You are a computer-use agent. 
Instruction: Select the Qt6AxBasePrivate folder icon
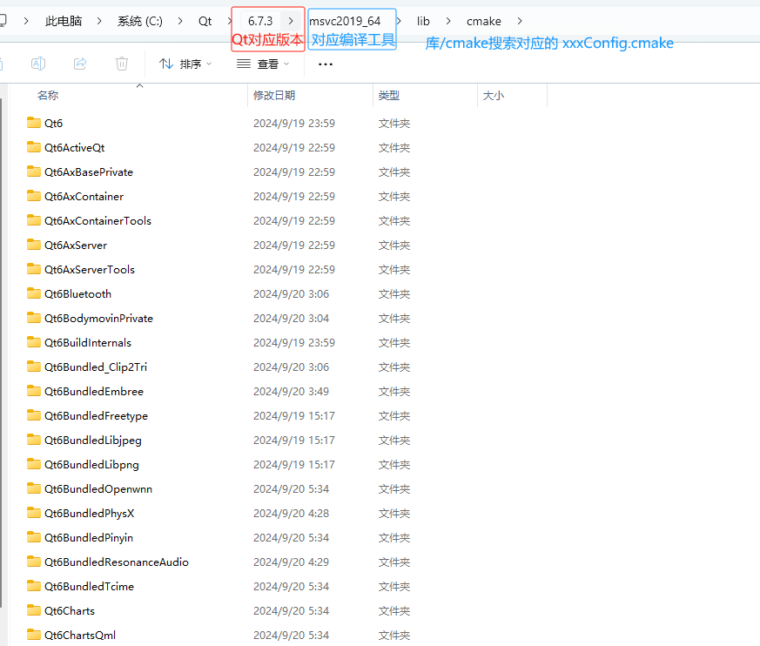click(x=34, y=171)
